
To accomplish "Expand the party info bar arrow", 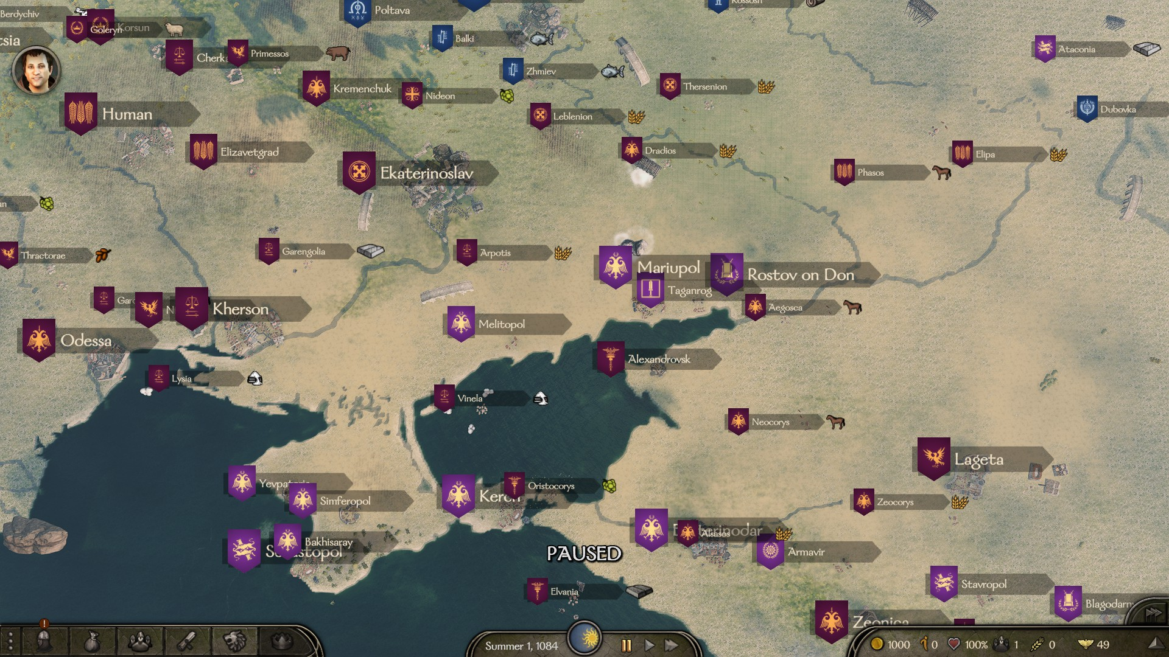I will [1155, 644].
